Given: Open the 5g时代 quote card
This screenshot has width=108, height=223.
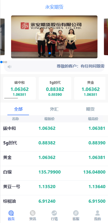Looking at the screenshot, I should tap(55, 88).
